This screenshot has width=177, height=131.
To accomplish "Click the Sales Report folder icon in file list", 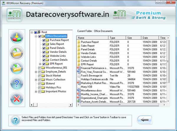I will (79, 46).
